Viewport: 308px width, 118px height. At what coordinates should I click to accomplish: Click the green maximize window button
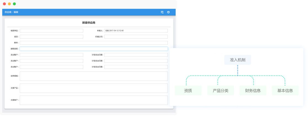pyautogui.click(x=14, y=4)
